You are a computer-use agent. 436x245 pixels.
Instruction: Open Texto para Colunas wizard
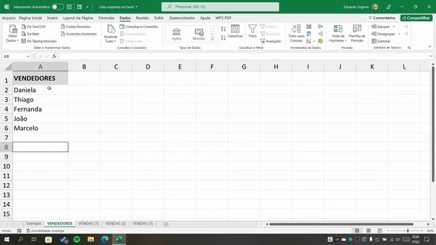coord(296,33)
